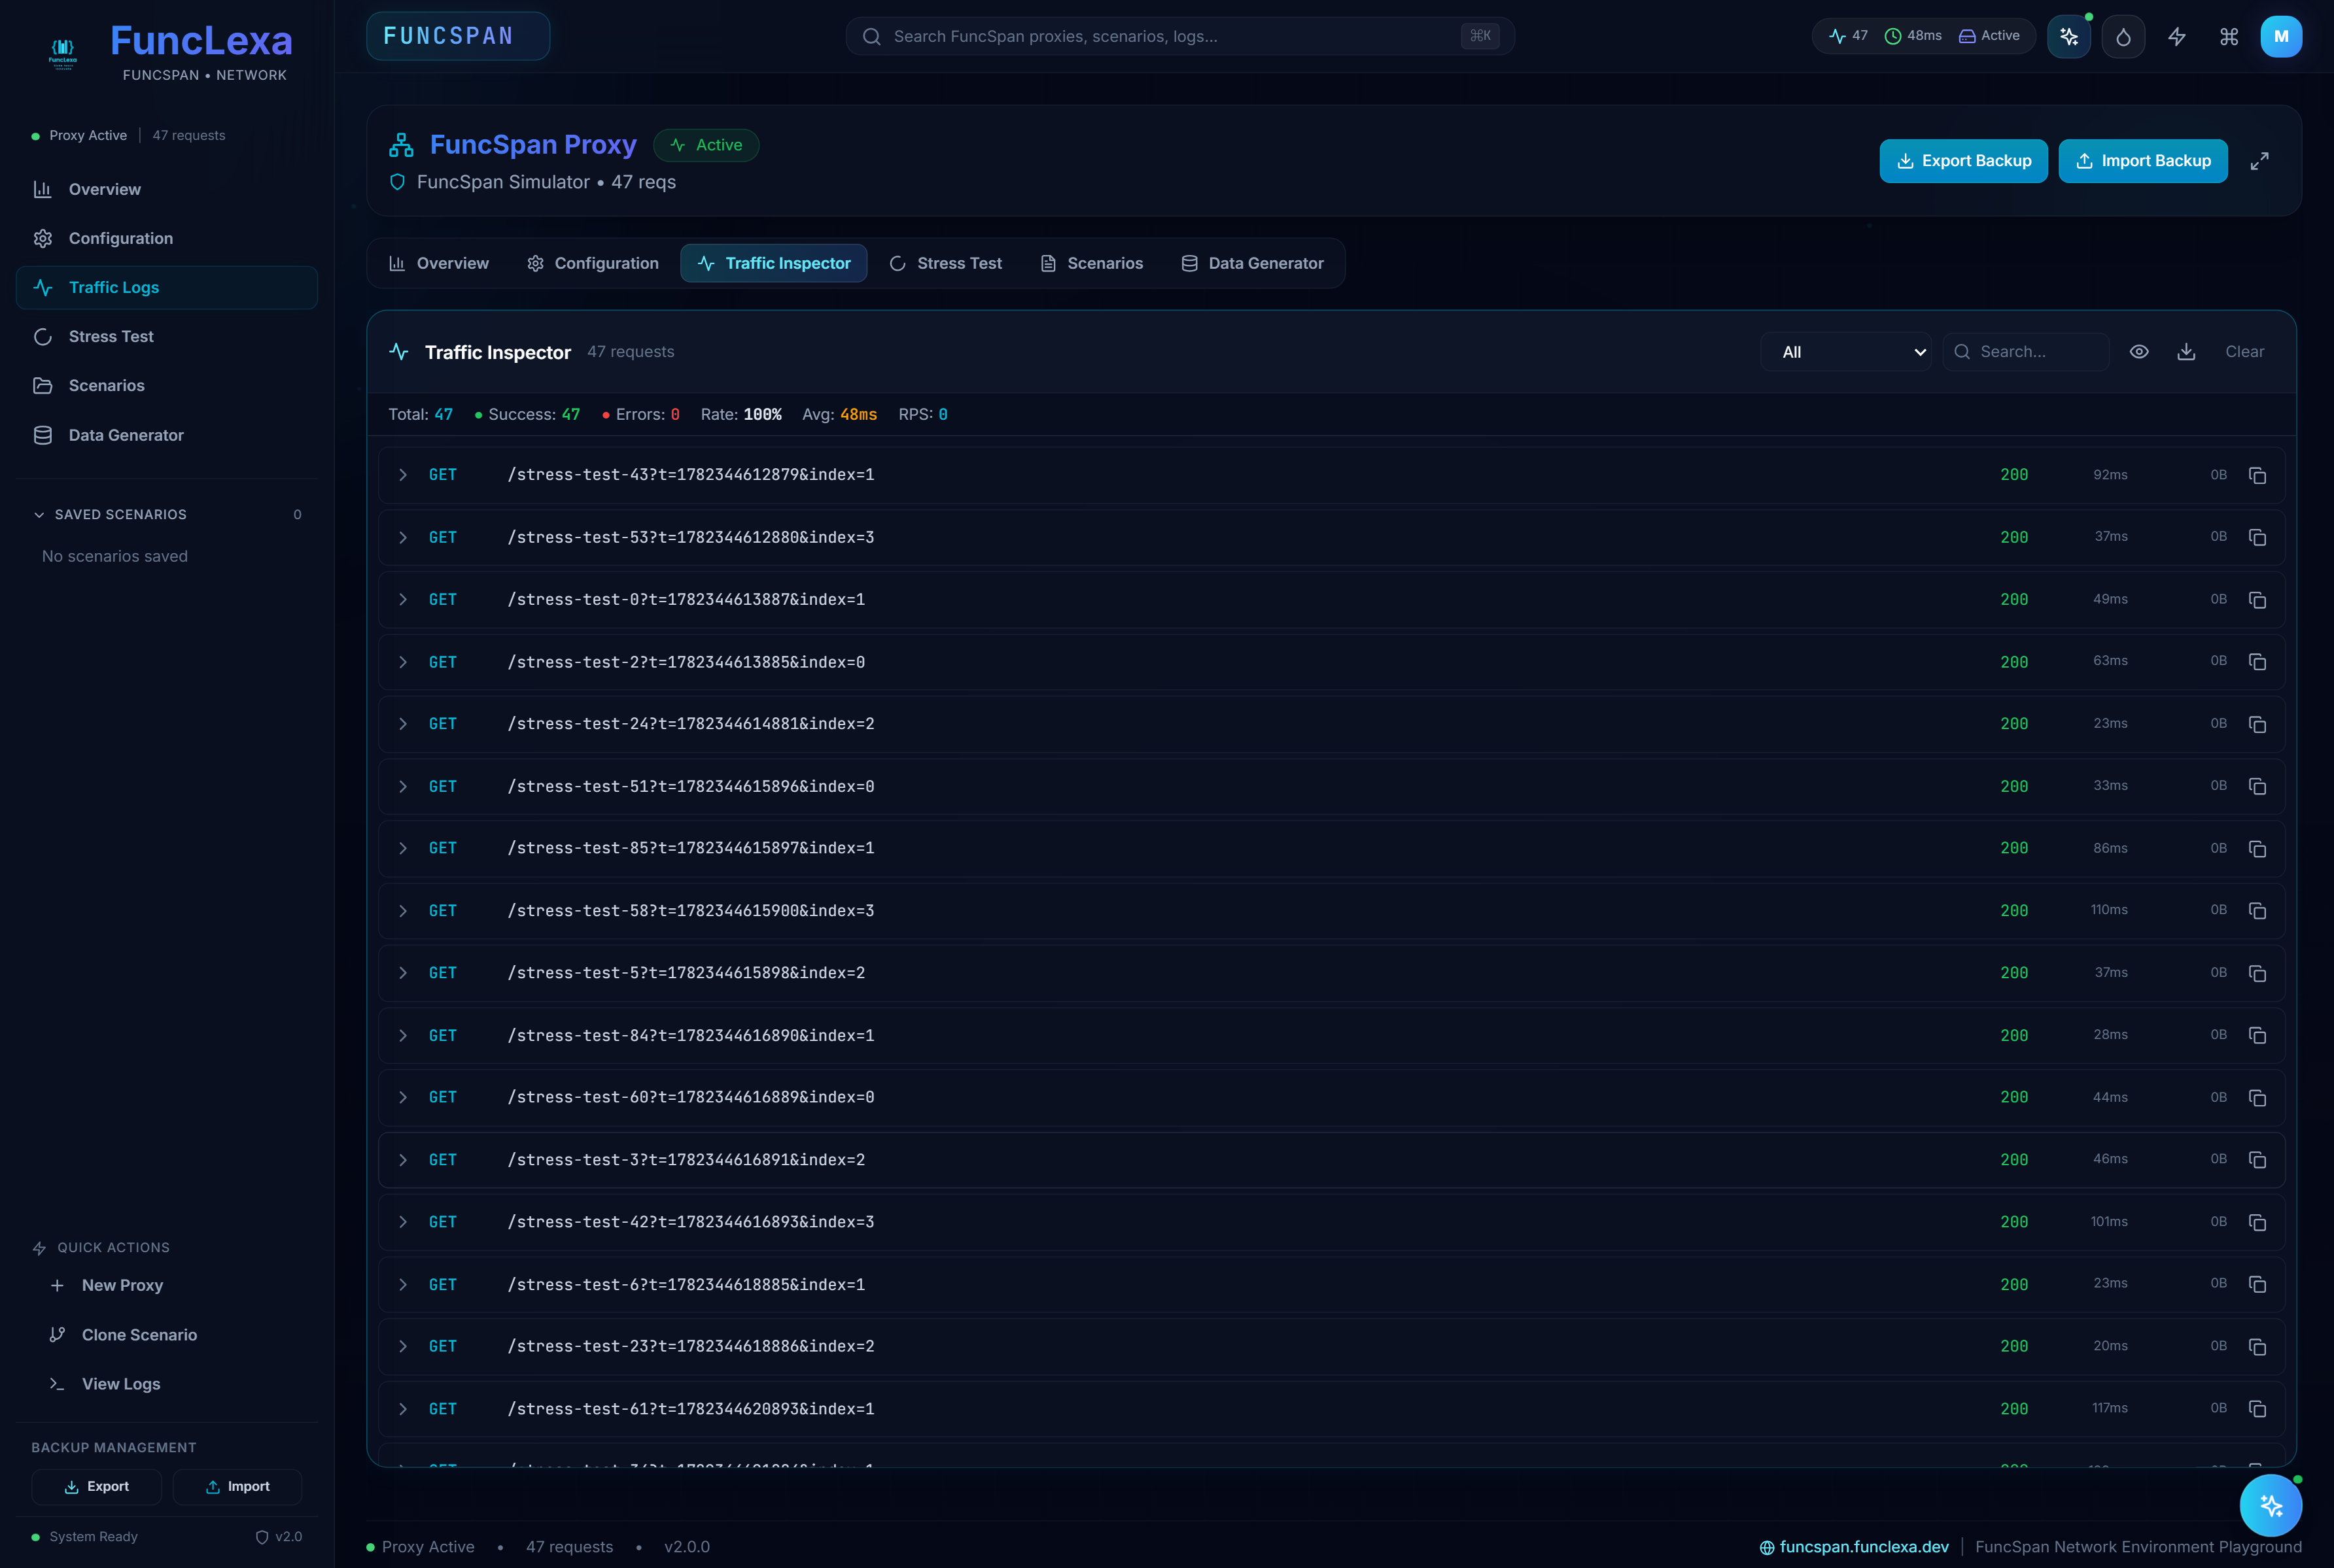
Task: Open the All filter dropdown
Action: [1847, 352]
